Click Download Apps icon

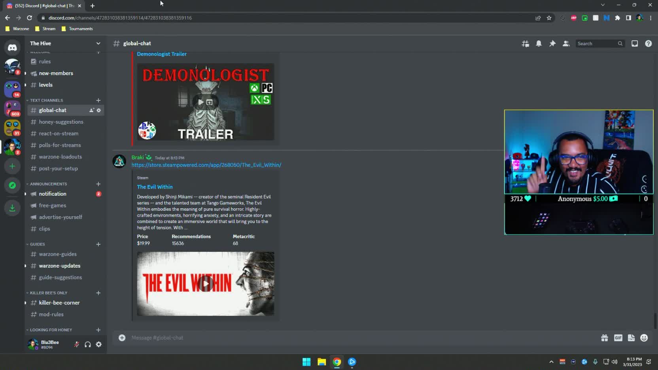[12, 208]
